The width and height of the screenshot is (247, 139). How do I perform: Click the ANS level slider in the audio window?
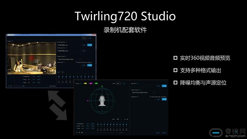119,119
